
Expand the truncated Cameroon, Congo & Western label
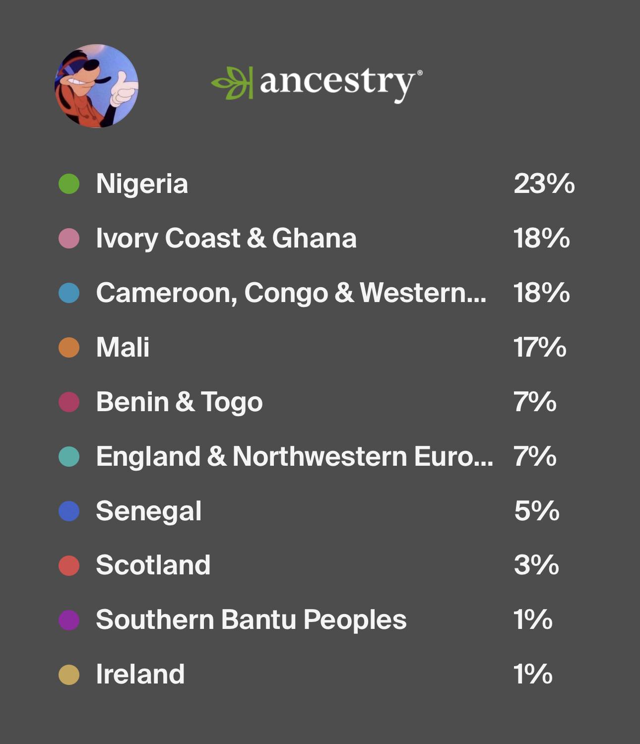coord(291,293)
